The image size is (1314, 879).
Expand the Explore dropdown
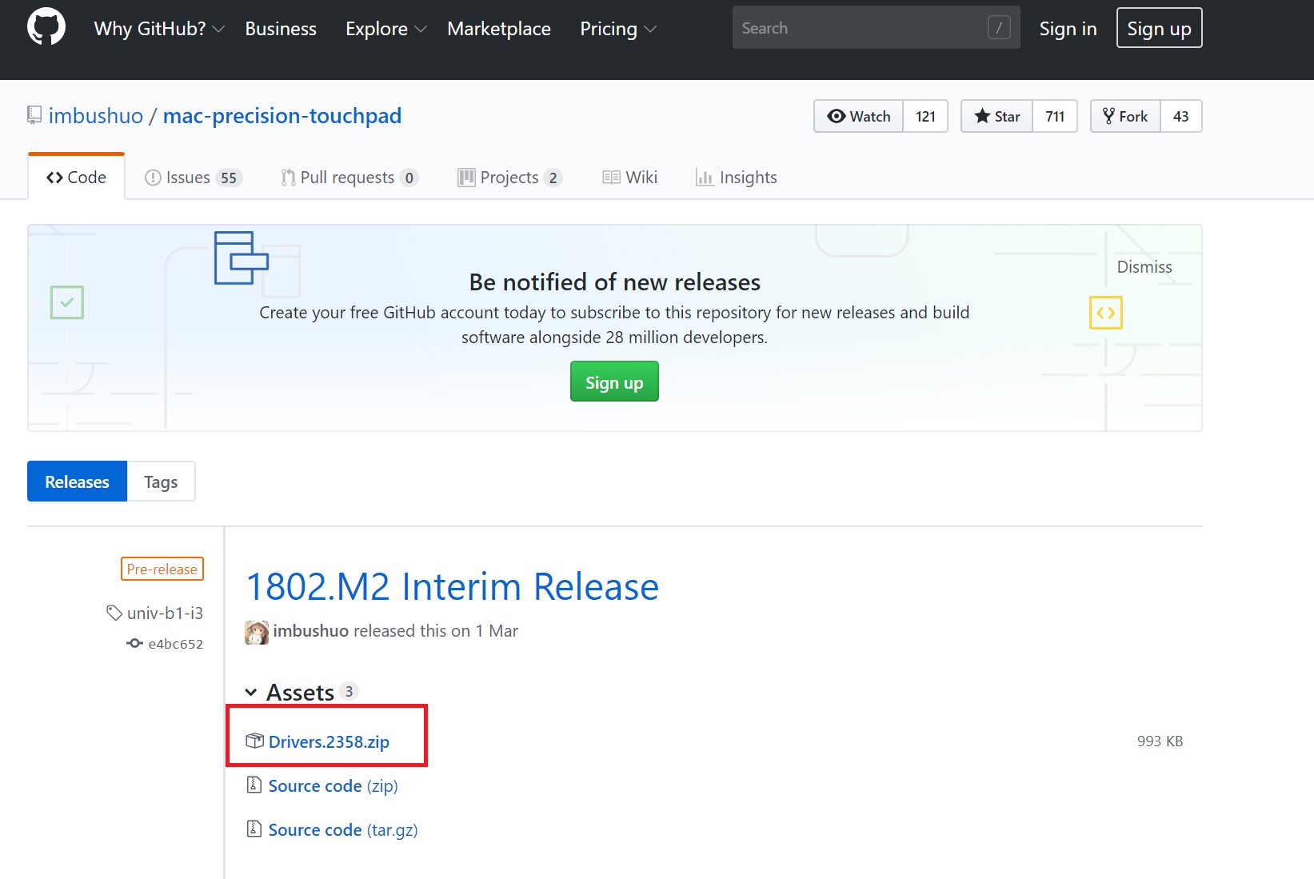pos(386,29)
